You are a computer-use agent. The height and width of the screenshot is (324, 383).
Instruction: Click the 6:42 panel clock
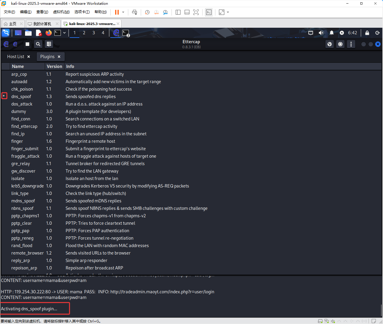[x=353, y=33]
